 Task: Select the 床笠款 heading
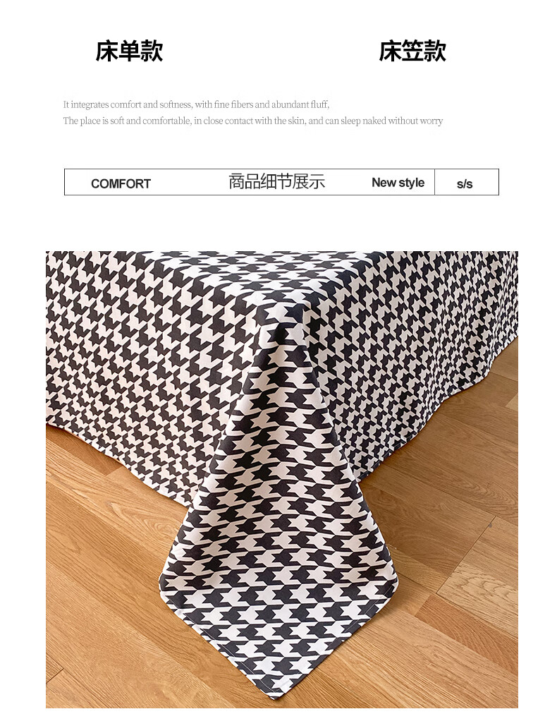click(412, 51)
